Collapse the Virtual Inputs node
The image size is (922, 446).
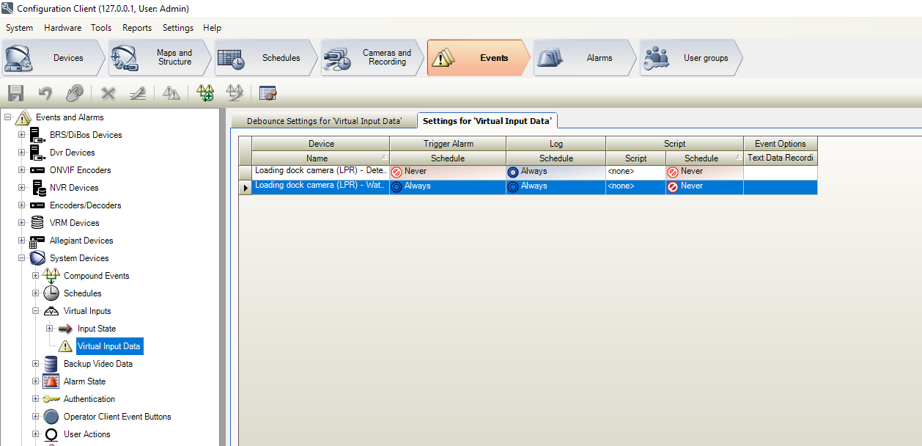click(36, 311)
